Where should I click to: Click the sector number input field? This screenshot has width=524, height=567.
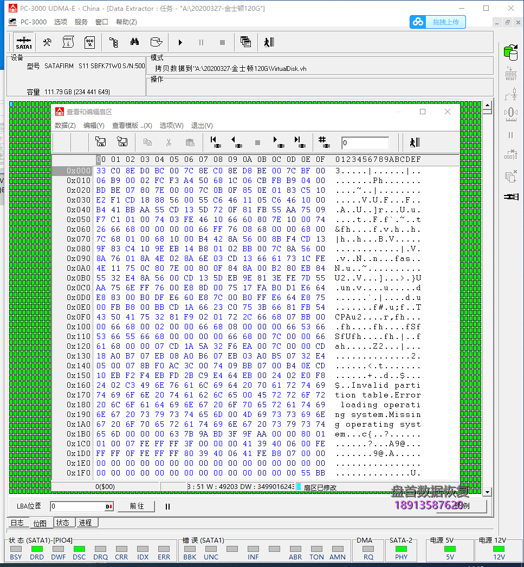point(365,143)
